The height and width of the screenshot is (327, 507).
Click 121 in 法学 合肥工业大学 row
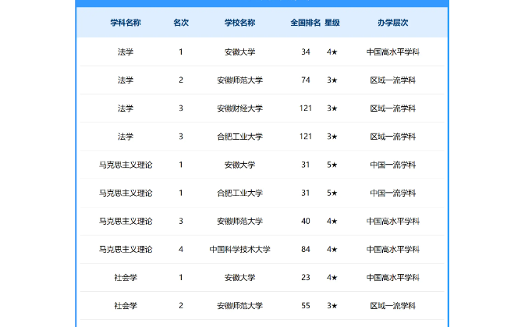tap(306, 137)
